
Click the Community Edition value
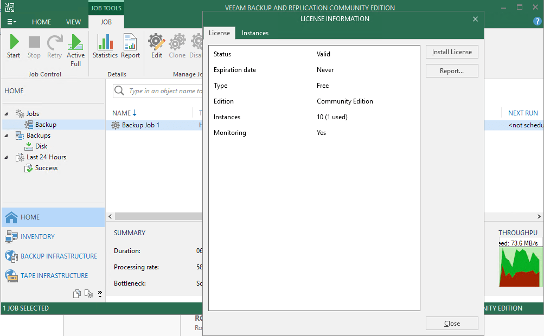(x=345, y=101)
